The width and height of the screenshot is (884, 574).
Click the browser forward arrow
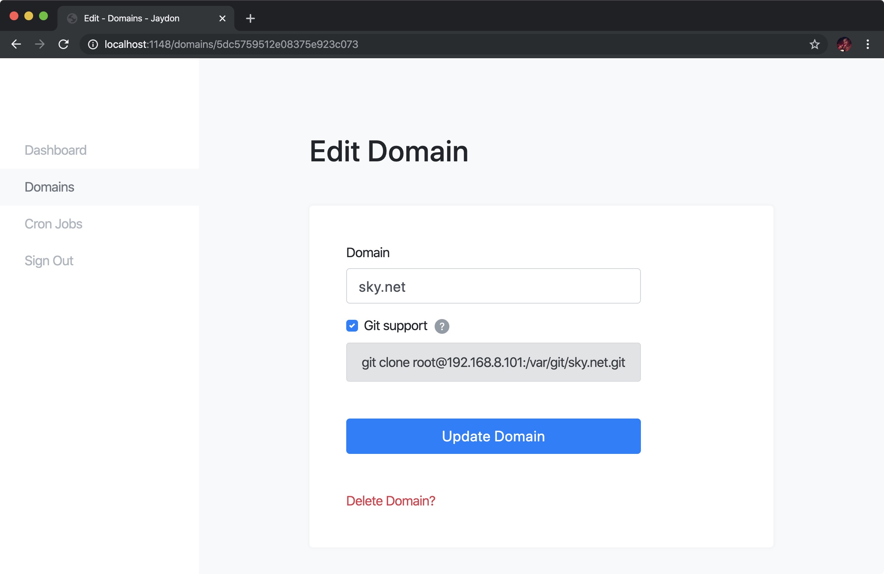(40, 44)
